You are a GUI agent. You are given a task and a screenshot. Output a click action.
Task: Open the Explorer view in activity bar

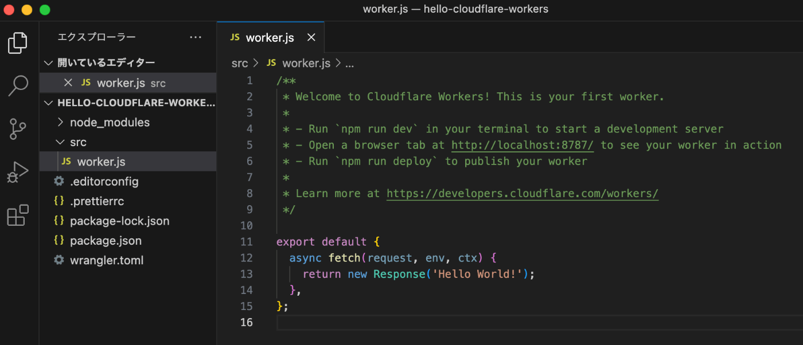18,44
